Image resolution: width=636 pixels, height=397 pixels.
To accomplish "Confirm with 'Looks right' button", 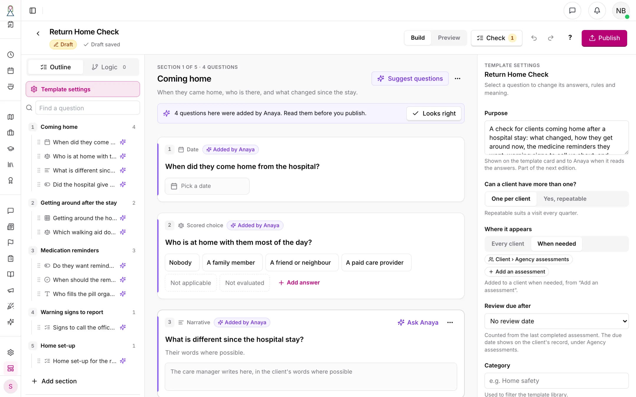I will 434,114.
